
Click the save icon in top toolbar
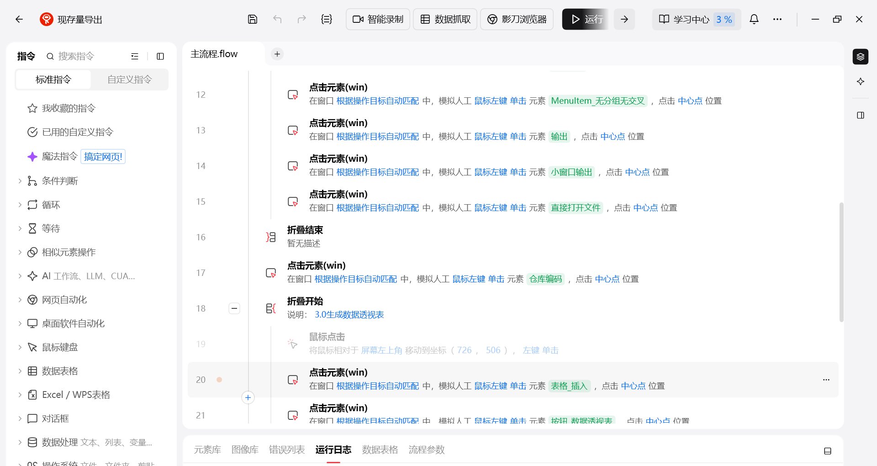[x=253, y=19]
